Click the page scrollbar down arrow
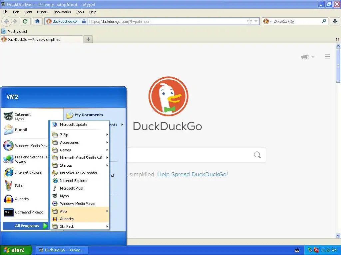Viewport: 341px width, 255px height. (338, 235)
